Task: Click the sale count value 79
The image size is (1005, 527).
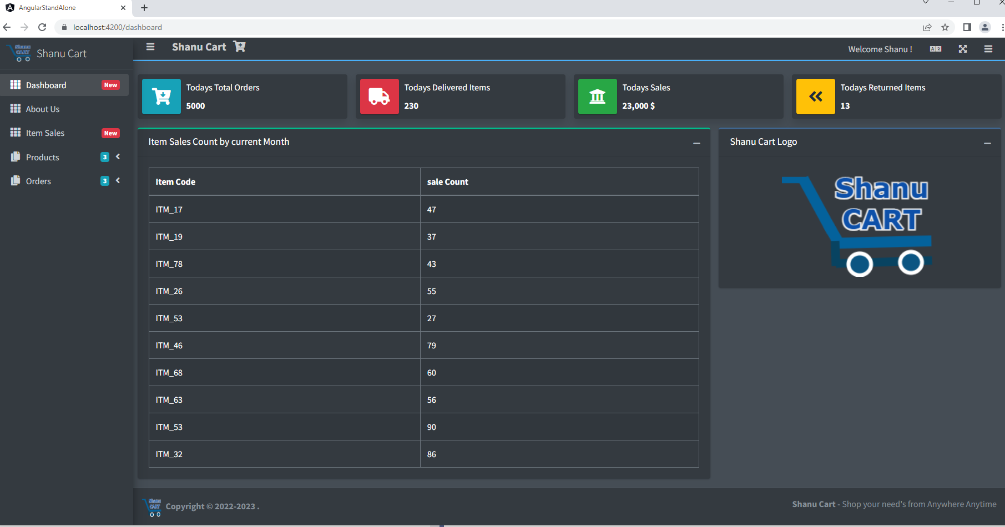Action: [x=432, y=346]
